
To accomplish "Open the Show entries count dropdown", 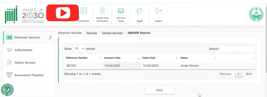I will [79, 48].
